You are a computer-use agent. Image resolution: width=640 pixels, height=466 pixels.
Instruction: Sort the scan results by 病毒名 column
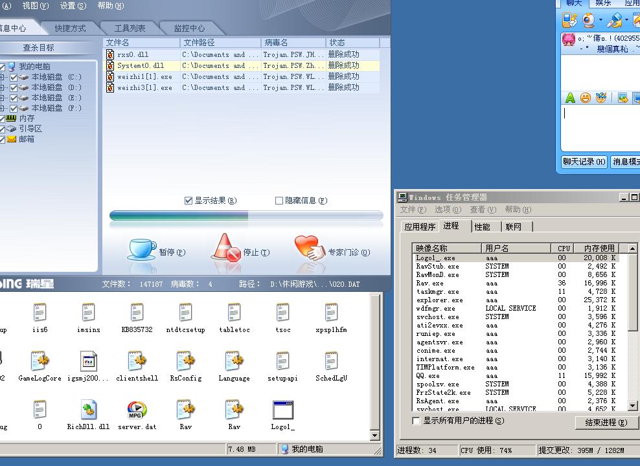click(x=293, y=43)
